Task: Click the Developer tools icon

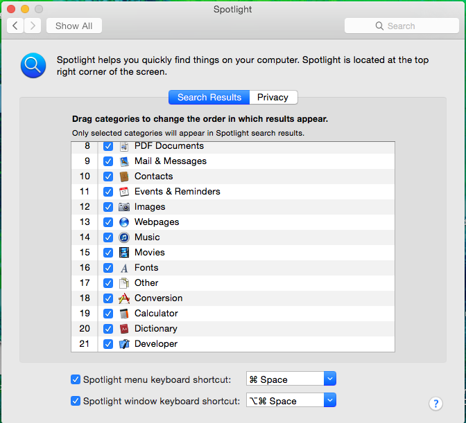Action: [124, 344]
